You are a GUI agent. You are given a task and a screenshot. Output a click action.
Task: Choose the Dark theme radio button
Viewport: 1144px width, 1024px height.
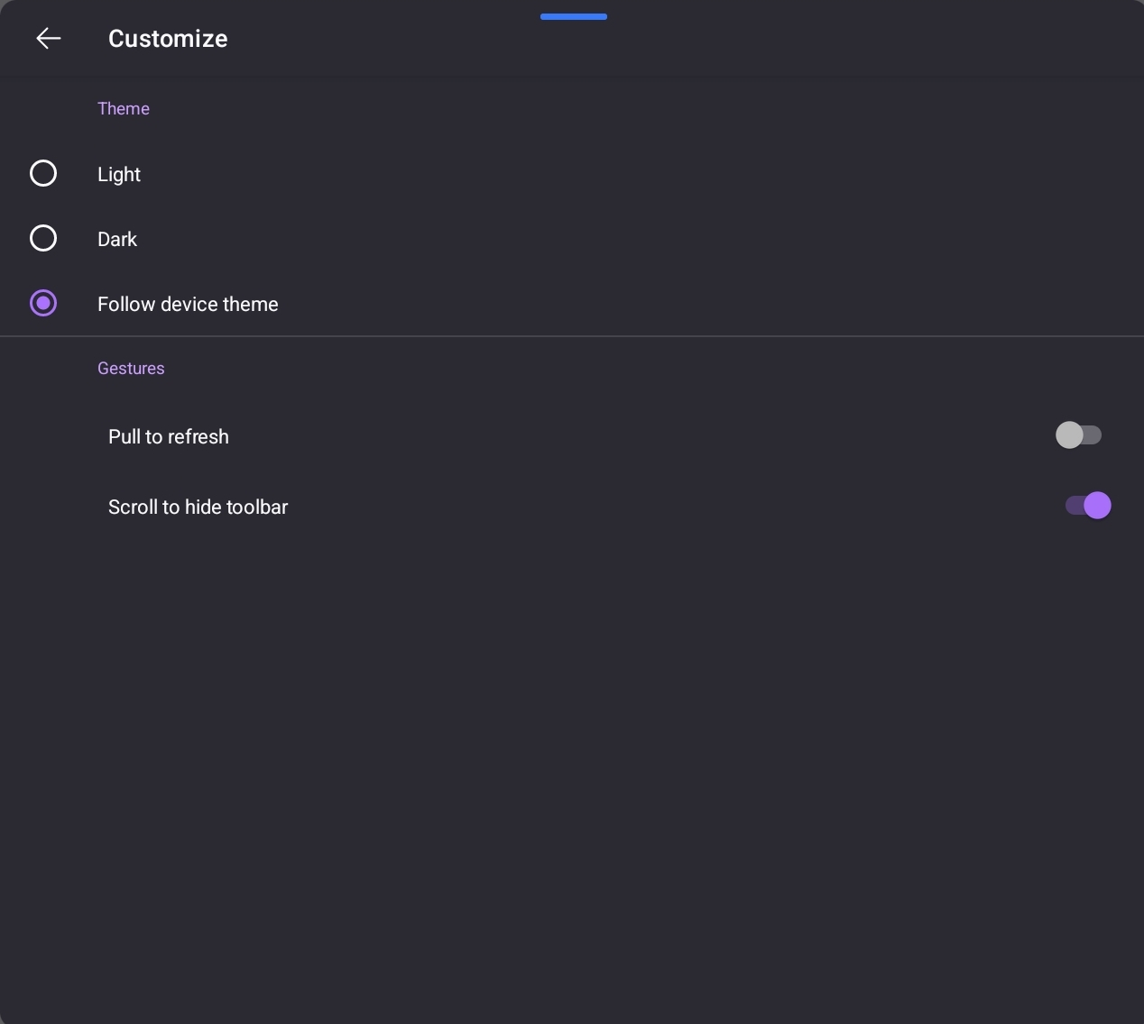click(43, 238)
